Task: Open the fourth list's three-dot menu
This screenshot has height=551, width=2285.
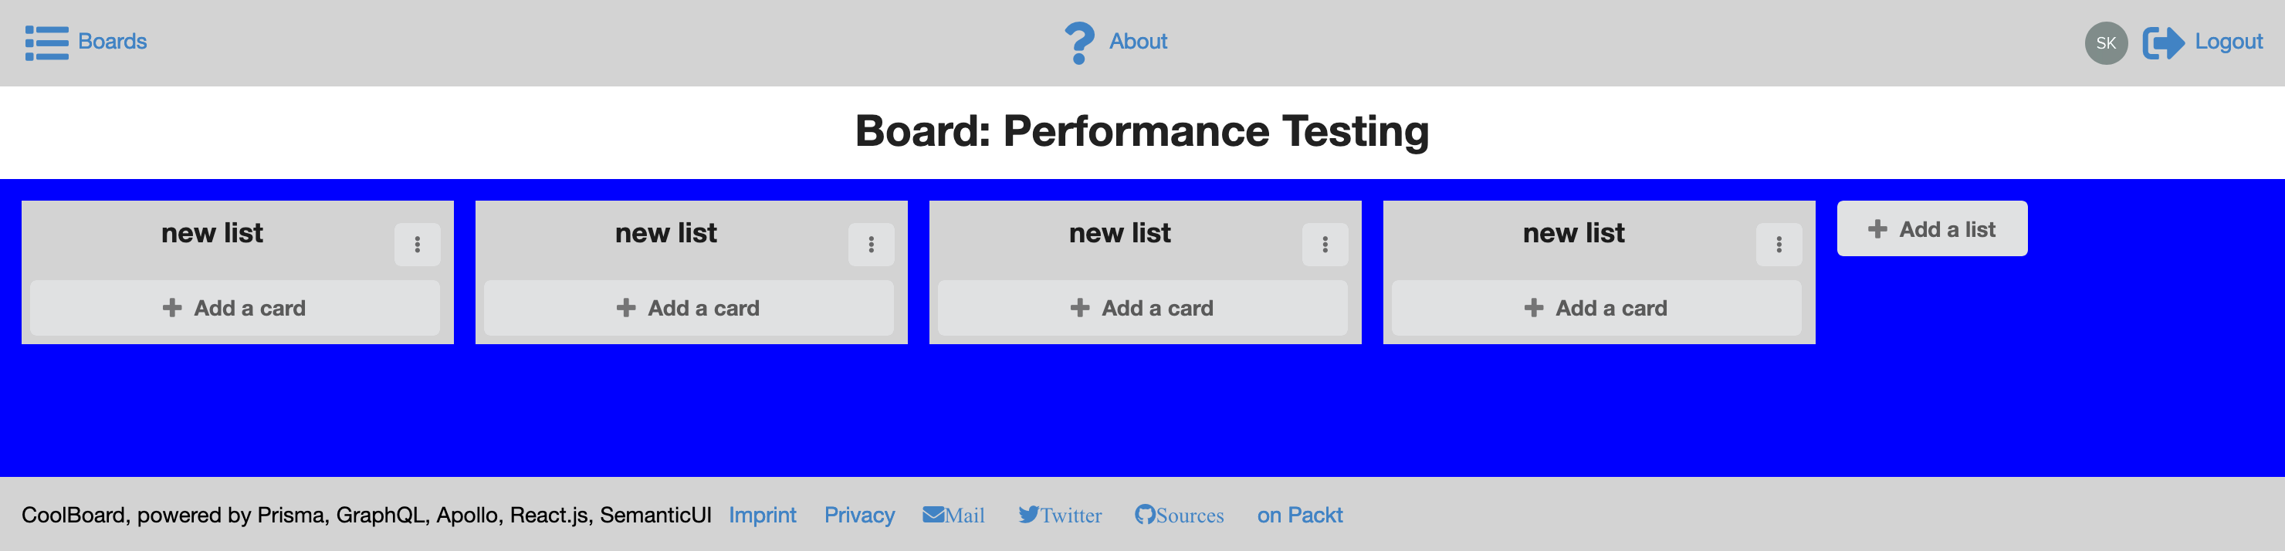Action: click(1779, 244)
